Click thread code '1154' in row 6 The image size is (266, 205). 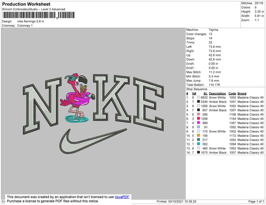(233, 119)
